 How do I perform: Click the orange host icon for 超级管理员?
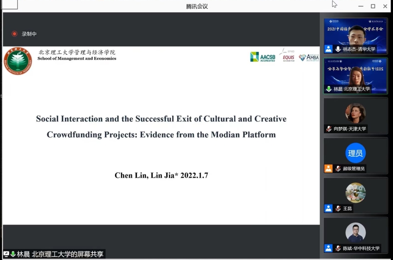328,169
